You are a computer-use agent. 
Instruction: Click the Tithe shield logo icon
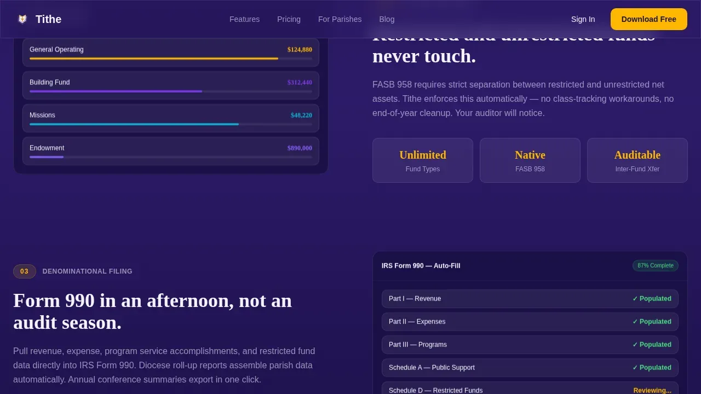[x=22, y=19]
